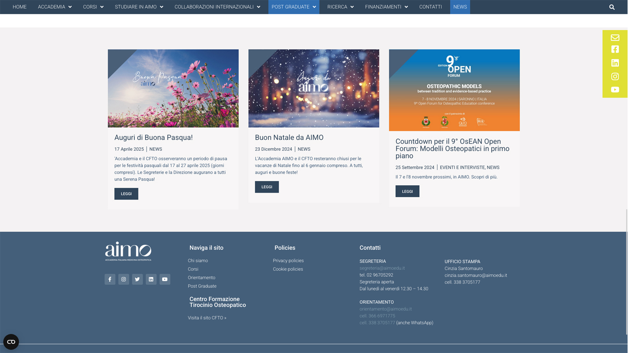
Task: Open Chi siamo in the footer
Action: click(x=198, y=261)
